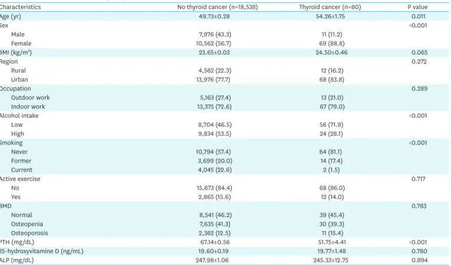
Task: Click the P value 0.272
Action: point(419,61)
